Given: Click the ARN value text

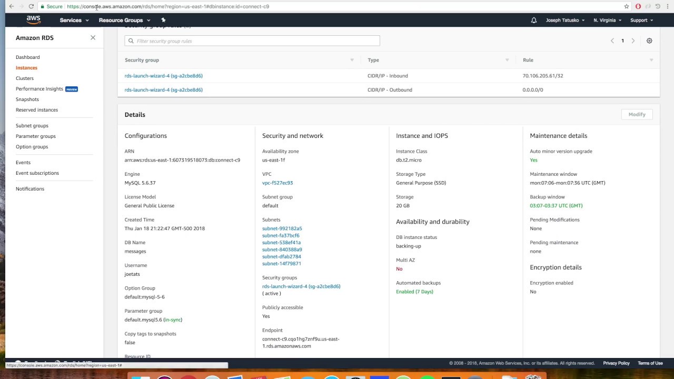Looking at the screenshot, I should (182, 160).
